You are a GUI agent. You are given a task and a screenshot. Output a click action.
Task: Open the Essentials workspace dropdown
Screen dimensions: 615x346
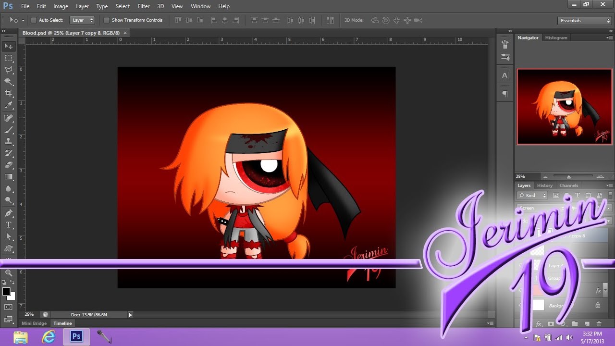coord(585,20)
